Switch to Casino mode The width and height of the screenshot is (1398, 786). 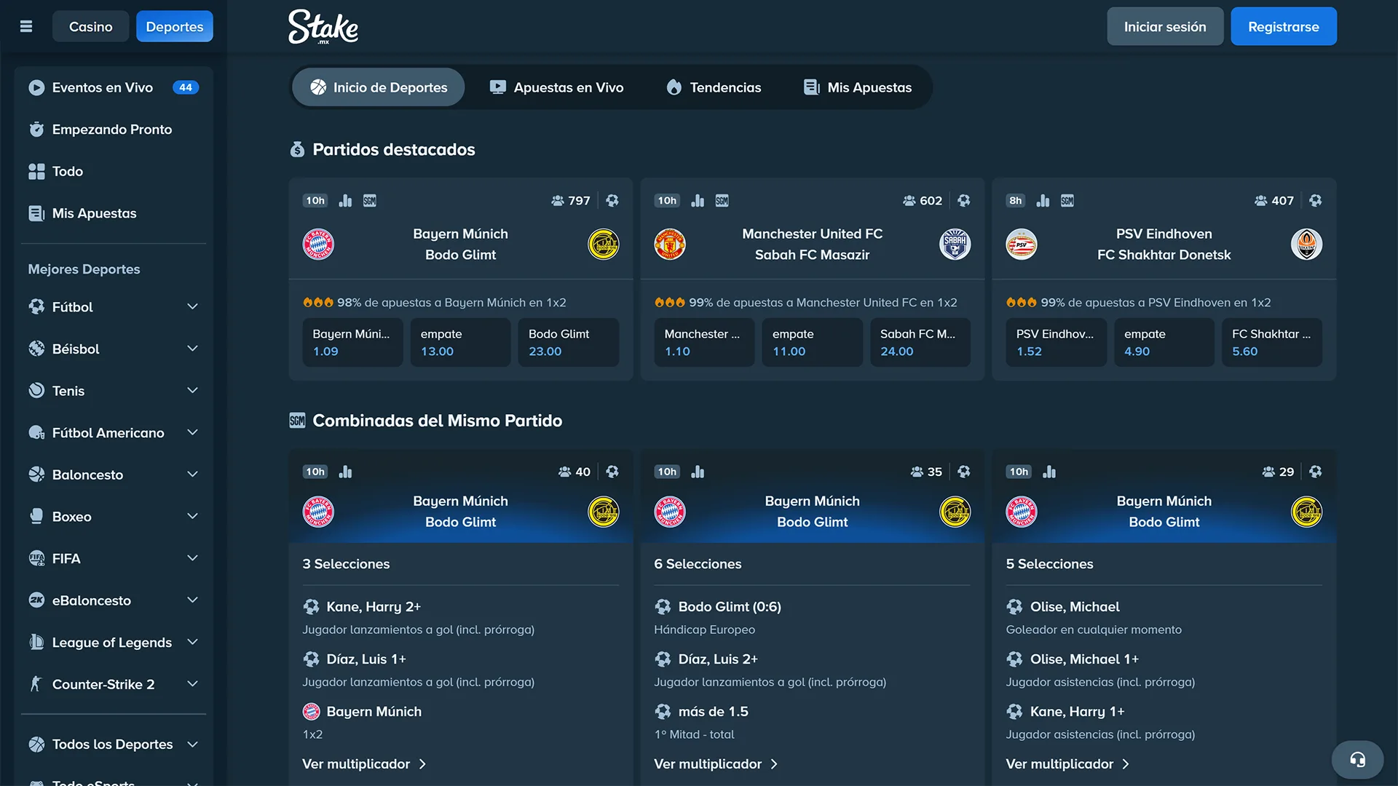90,26
